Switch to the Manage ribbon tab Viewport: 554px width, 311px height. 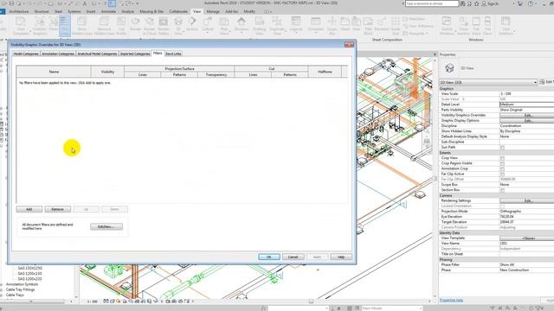pos(213,11)
